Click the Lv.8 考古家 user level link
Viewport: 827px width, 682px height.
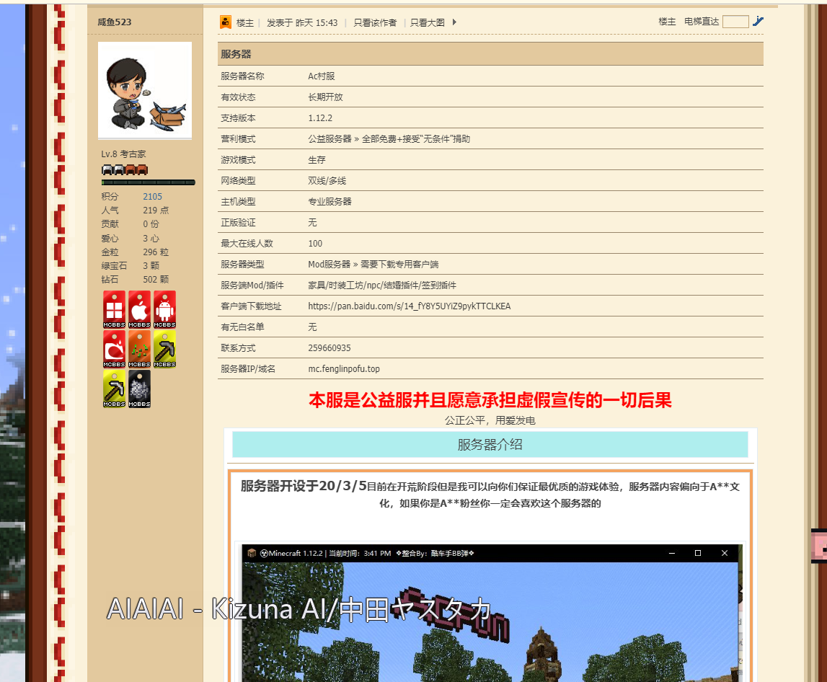click(123, 154)
